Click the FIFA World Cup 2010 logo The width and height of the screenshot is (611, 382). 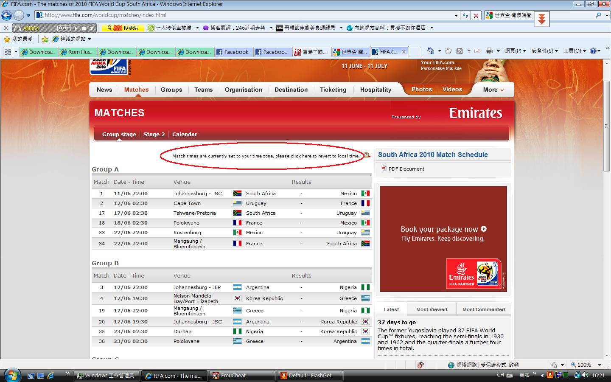click(109, 67)
